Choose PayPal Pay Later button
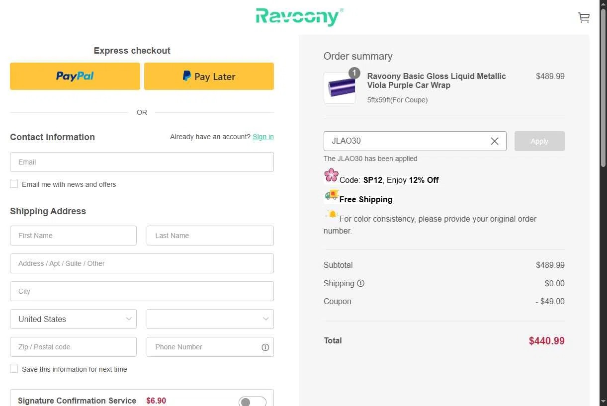 click(x=209, y=76)
